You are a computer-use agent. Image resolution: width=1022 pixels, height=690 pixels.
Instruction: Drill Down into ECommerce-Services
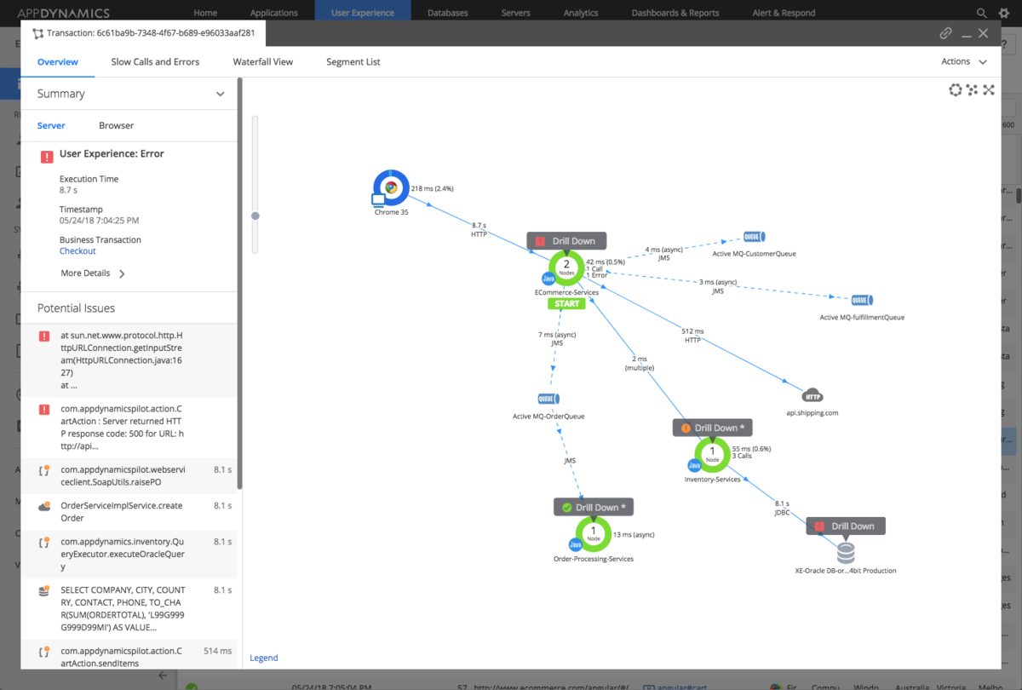coord(566,241)
